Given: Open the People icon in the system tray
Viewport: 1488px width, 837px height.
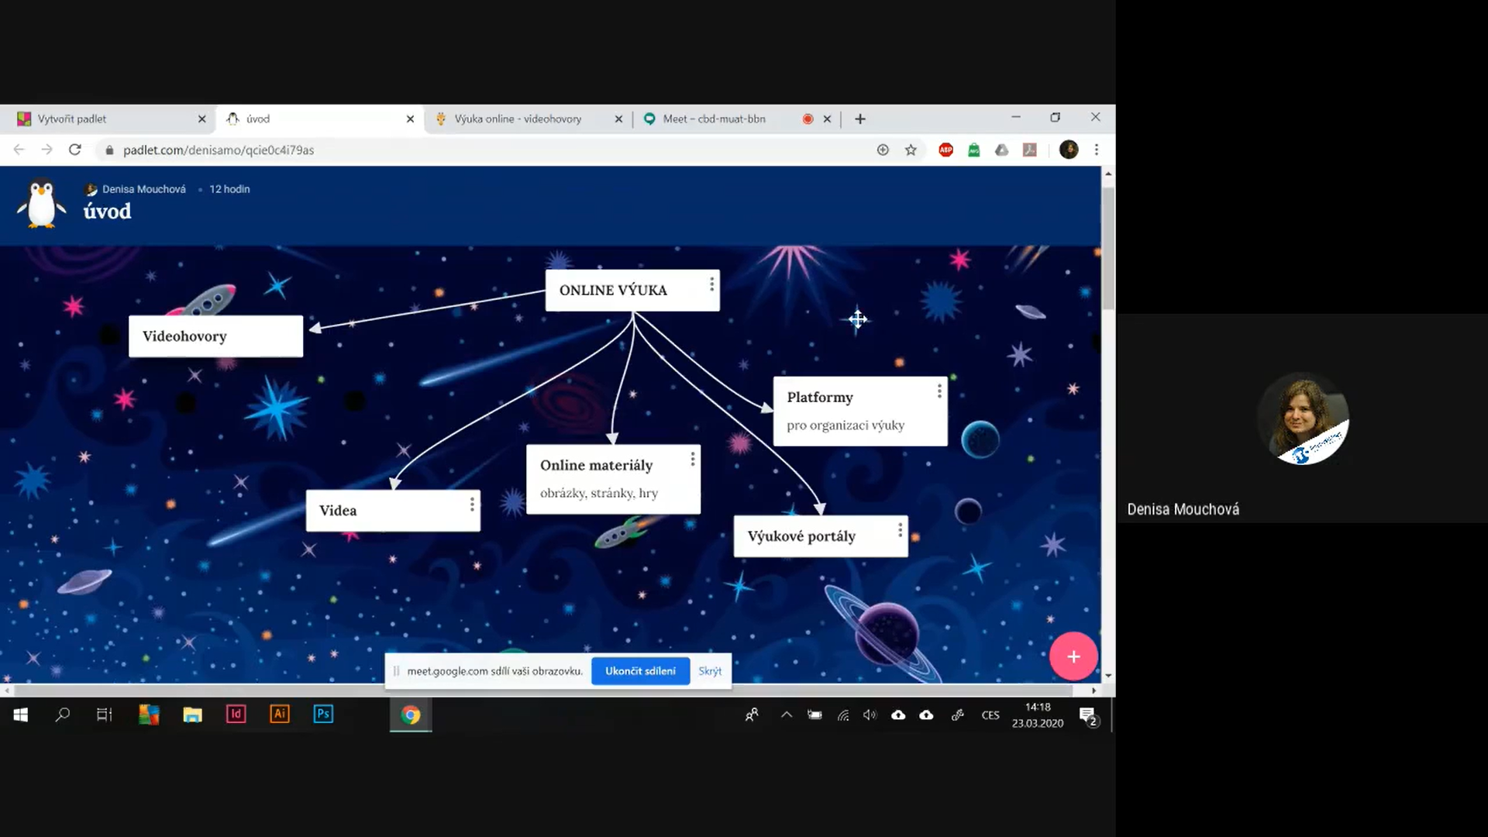Looking at the screenshot, I should pyautogui.click(x=752, y=715).
